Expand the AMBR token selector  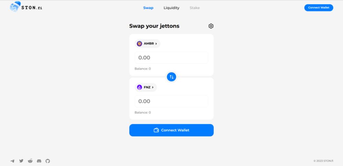point(147,44)
